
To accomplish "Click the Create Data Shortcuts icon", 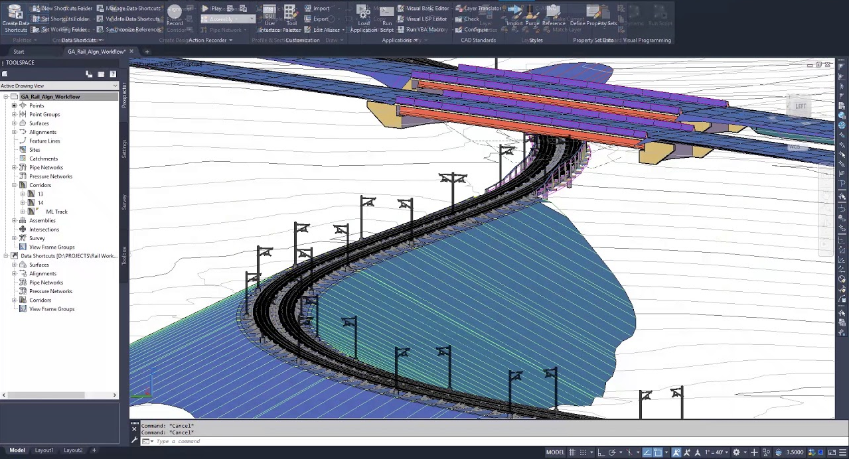I will (15, 13).
